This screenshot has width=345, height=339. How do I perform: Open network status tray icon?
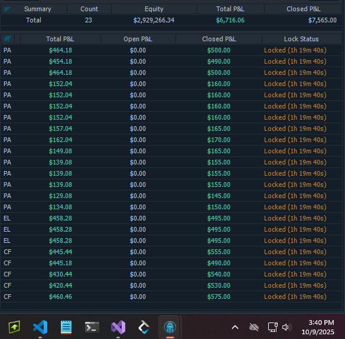[272, 327]
